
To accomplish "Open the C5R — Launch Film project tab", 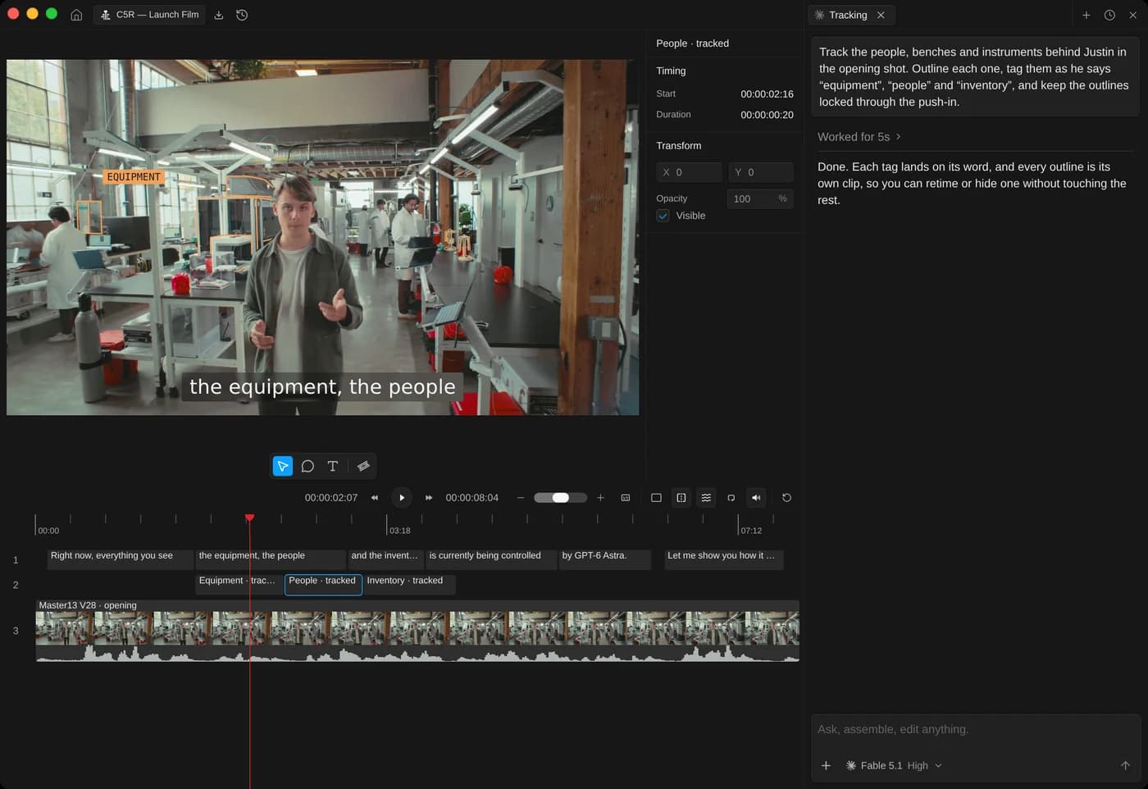I will click(149, 15).
